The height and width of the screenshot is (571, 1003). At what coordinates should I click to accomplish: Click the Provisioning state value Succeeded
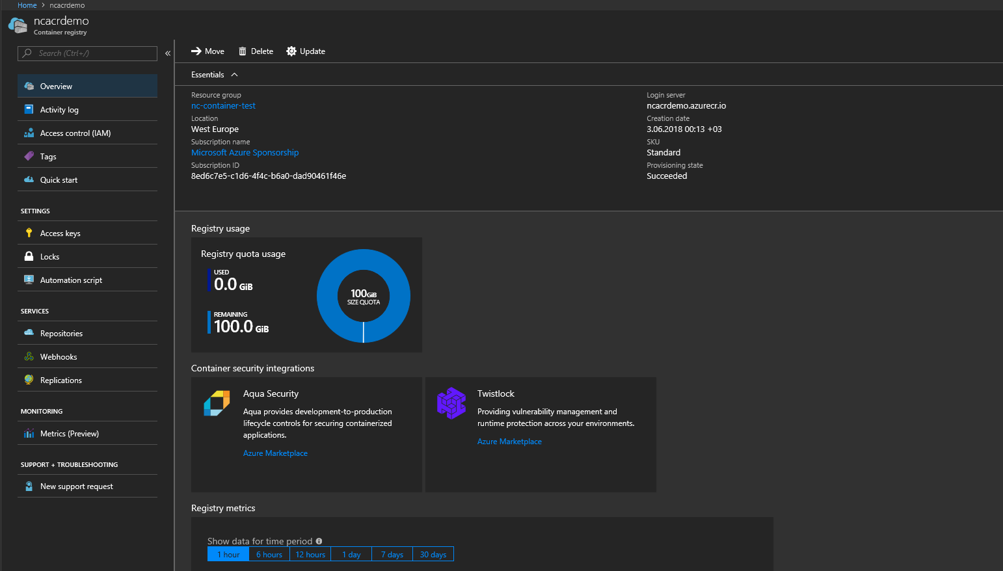click(x=667, y=176)
